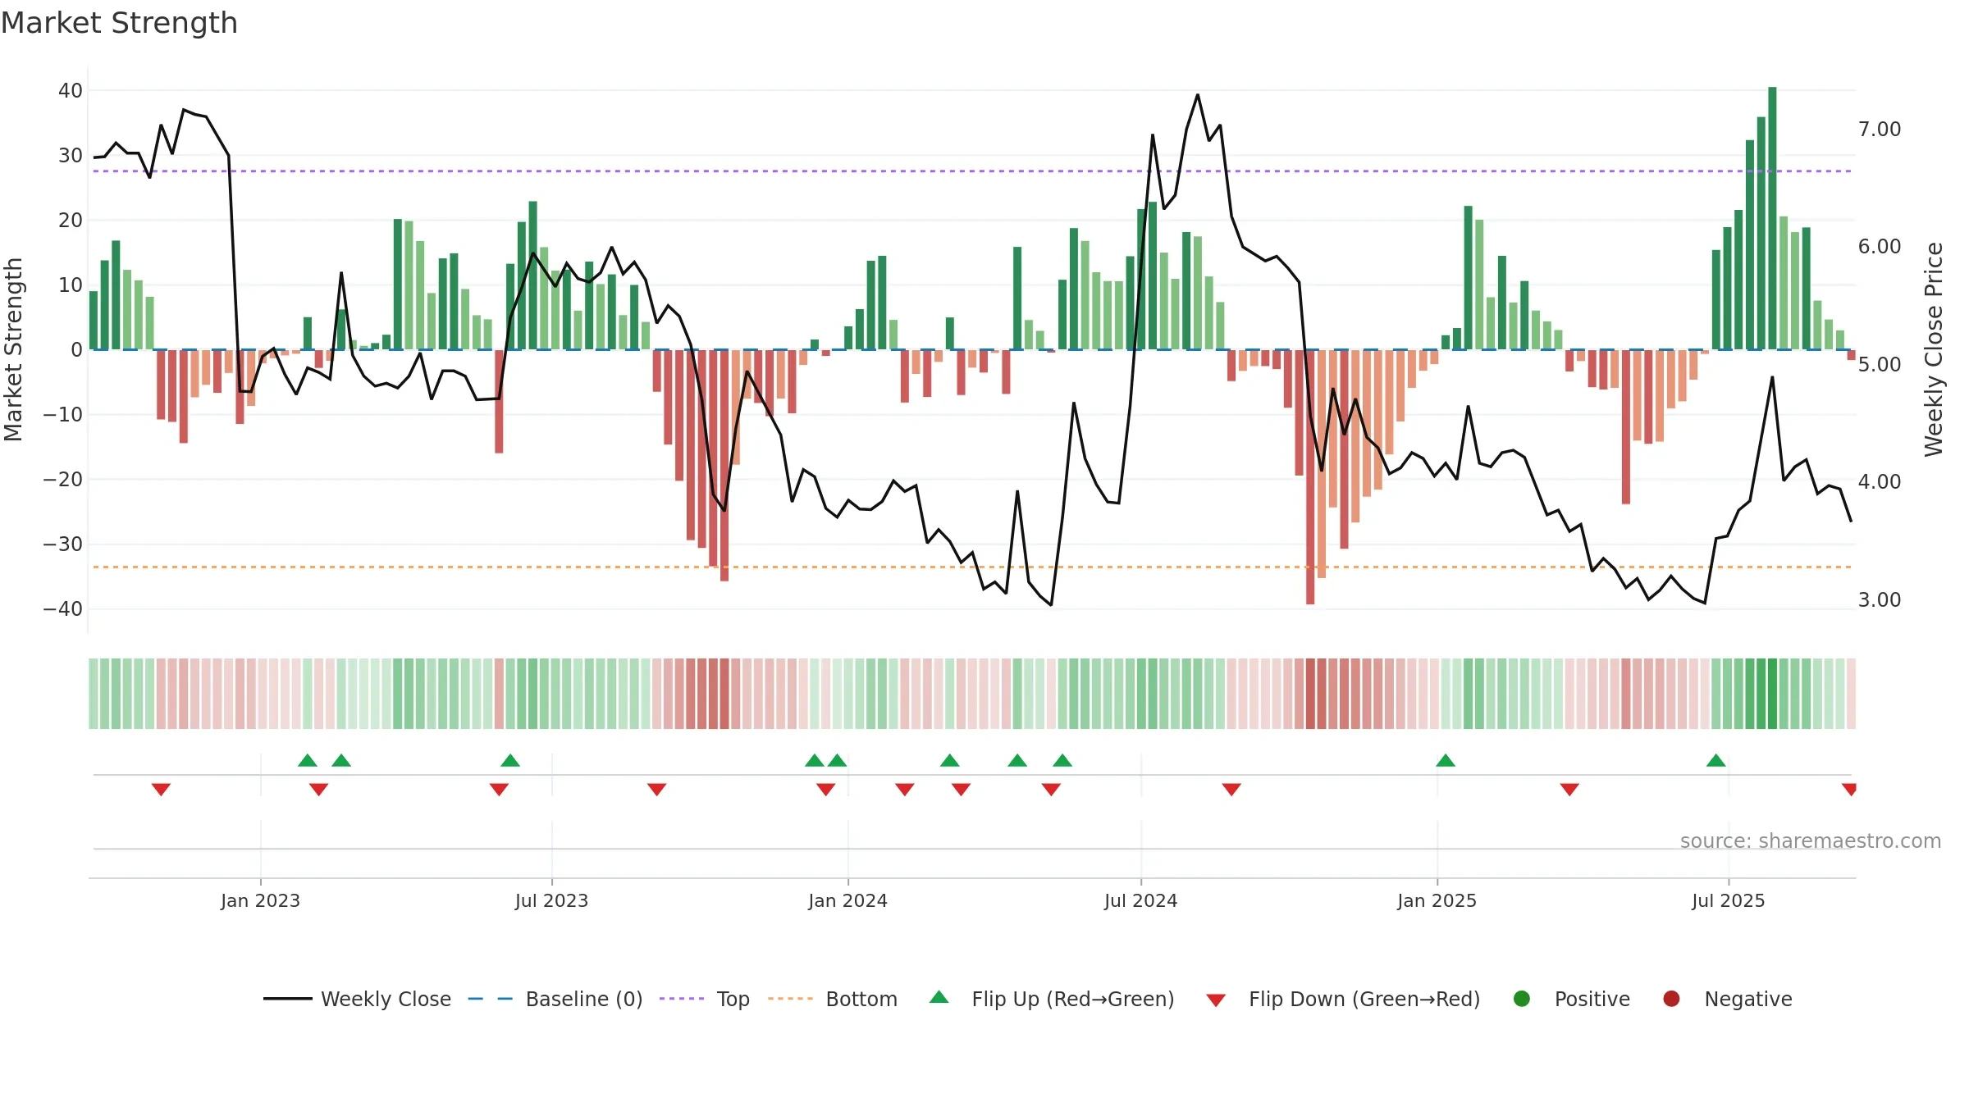Click the '40' left axis tick label
Screen dimensions: 1969x1107
(71, 91)
